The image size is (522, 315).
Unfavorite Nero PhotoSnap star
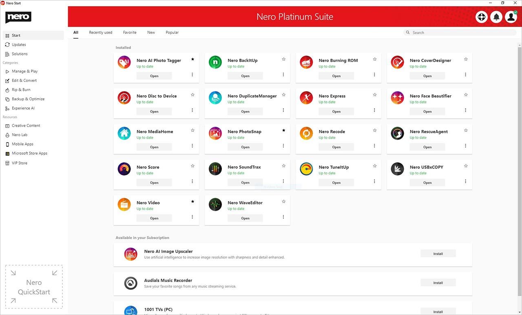(x=283, y=130)
